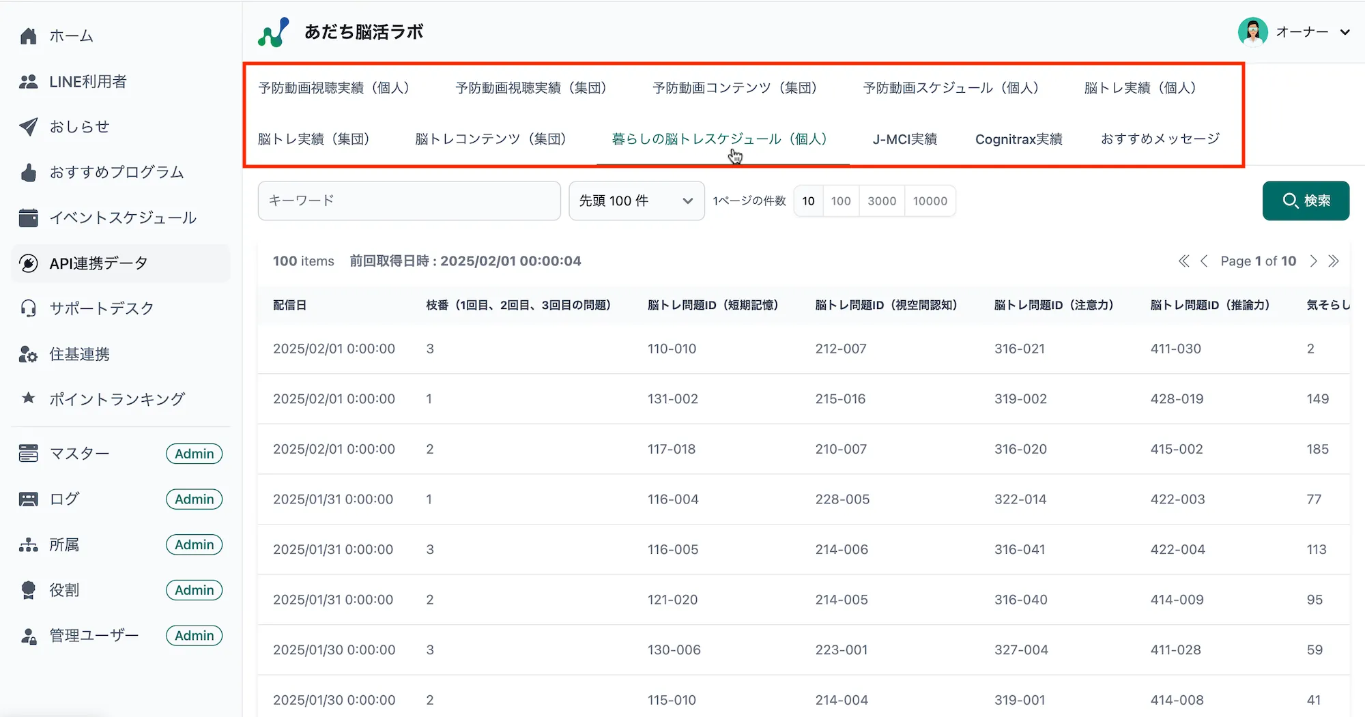Set items per page to 3000

point(882,201)
